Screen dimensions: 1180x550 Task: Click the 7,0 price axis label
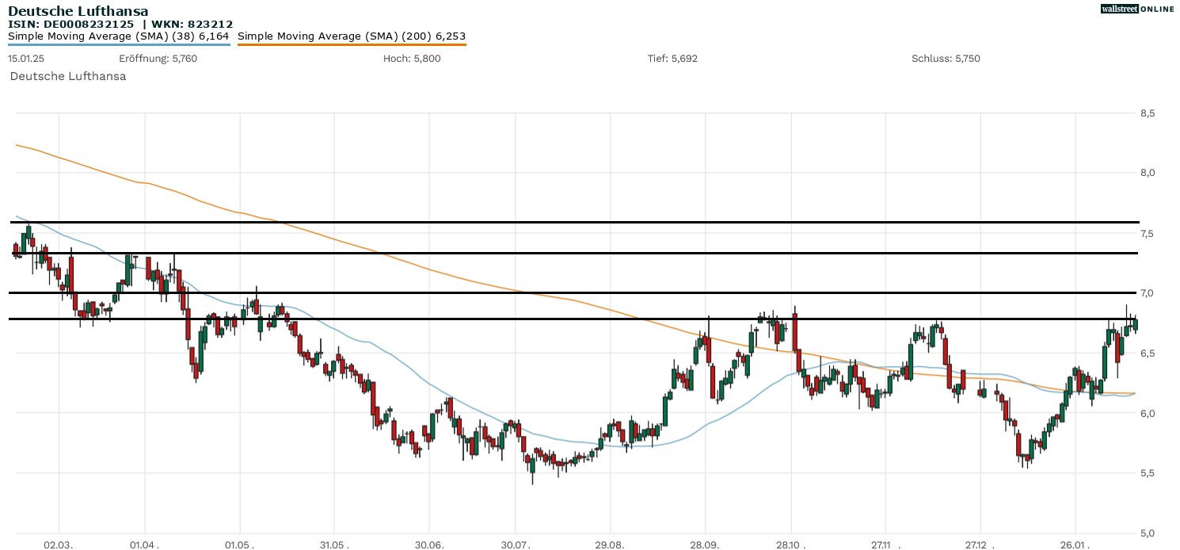pyautogui.click(x=1148, y=293)
